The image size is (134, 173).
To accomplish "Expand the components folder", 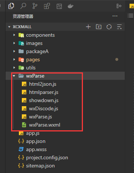I will [x=14, y=35].
